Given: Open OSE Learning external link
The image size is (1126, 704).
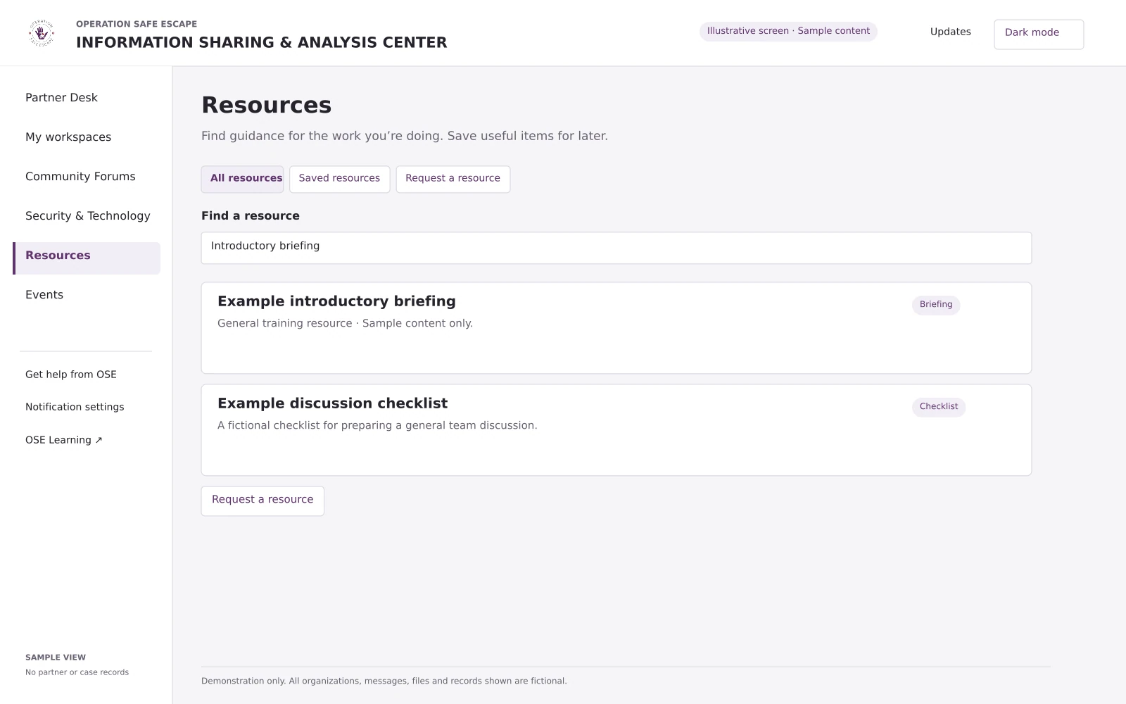Looking at the screenshot, I should coord(64,440).
